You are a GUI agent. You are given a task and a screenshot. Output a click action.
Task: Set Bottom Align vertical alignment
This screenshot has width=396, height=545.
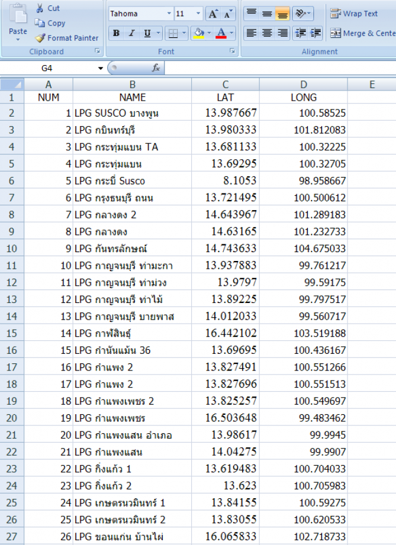pos(282,14)
